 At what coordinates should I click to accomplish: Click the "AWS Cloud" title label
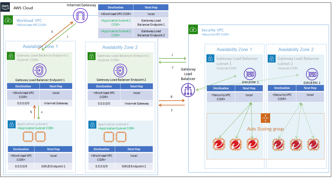(x=23, y=8)
